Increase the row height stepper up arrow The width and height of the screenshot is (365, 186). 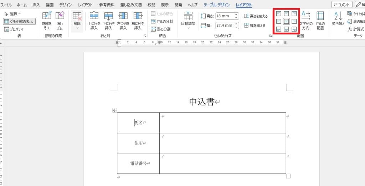(236, 15)
